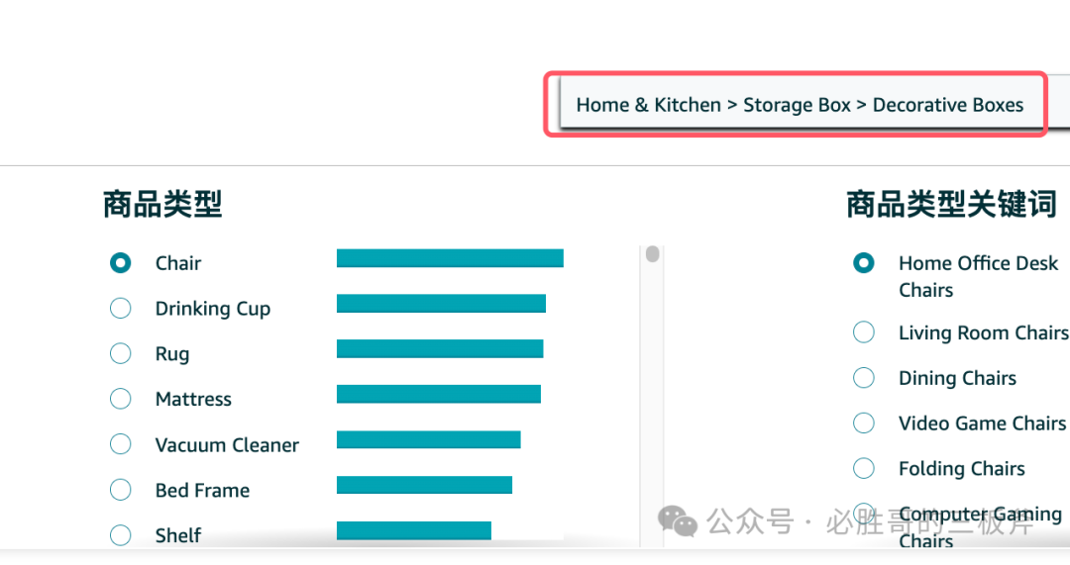
Task: Select Home Office Desk Chairs keyword option
Action: click(x=864, y=263)
